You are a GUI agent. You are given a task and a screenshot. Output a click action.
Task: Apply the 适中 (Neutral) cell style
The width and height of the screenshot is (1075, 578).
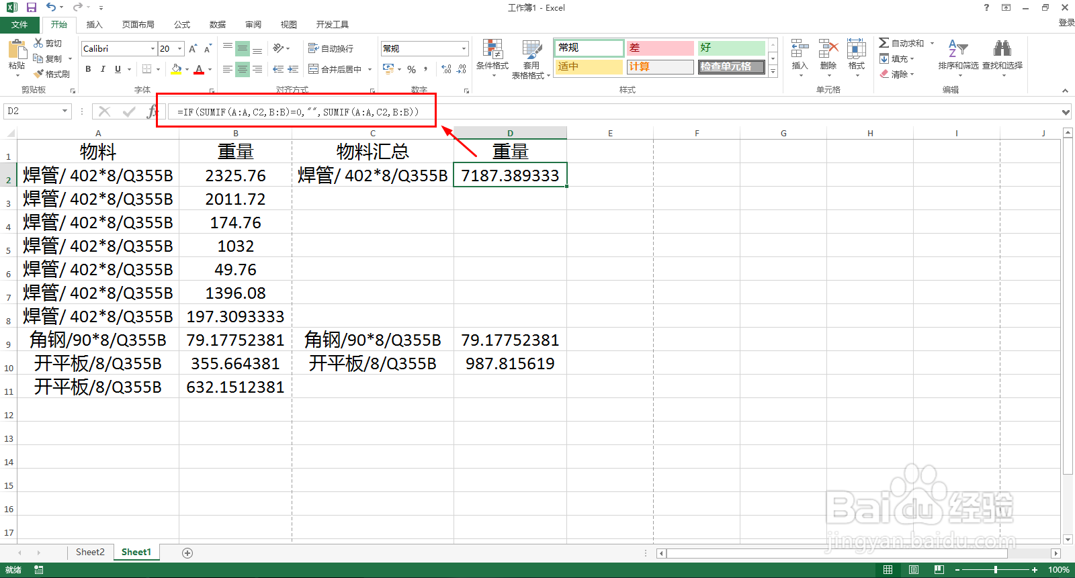(x=589, y=67)
